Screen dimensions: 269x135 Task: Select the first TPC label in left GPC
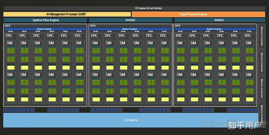9,36
